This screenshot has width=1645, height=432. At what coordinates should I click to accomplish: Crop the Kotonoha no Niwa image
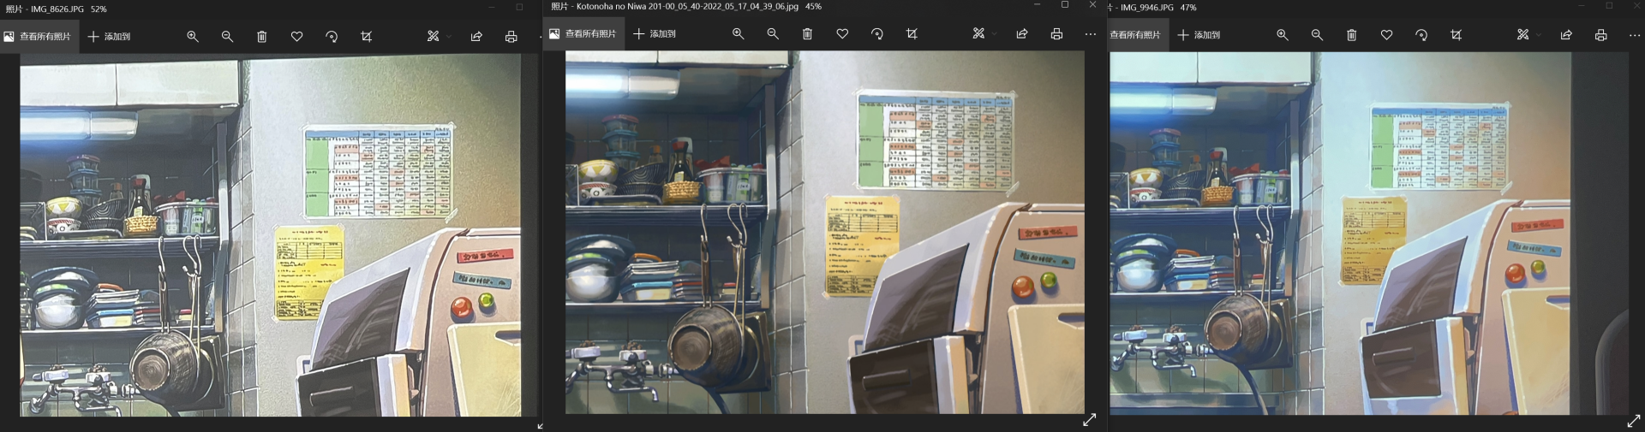(x=912, y=34)
